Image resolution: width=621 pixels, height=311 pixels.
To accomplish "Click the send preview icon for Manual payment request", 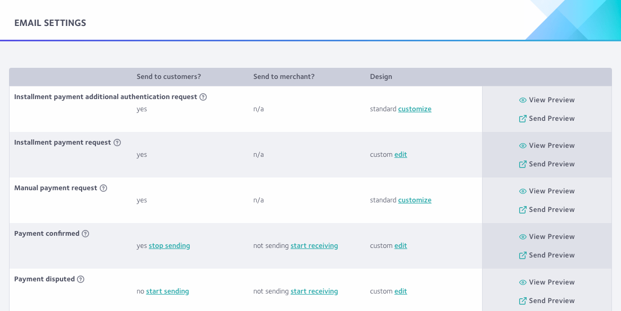I will pyautogui.click(x=523, y=210).
